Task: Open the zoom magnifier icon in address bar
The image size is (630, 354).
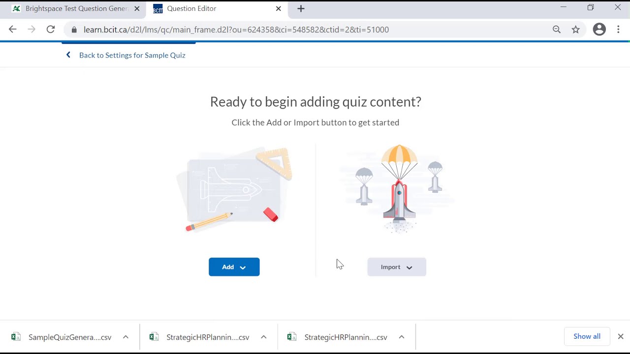Action: [x=557, y=29]
